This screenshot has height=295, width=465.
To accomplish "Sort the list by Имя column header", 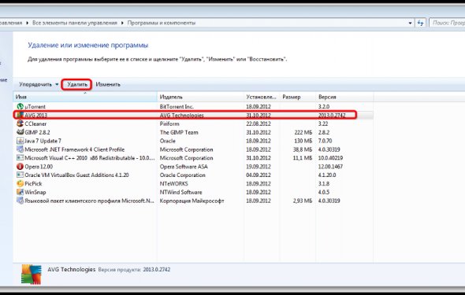I will tap(85, 97).
